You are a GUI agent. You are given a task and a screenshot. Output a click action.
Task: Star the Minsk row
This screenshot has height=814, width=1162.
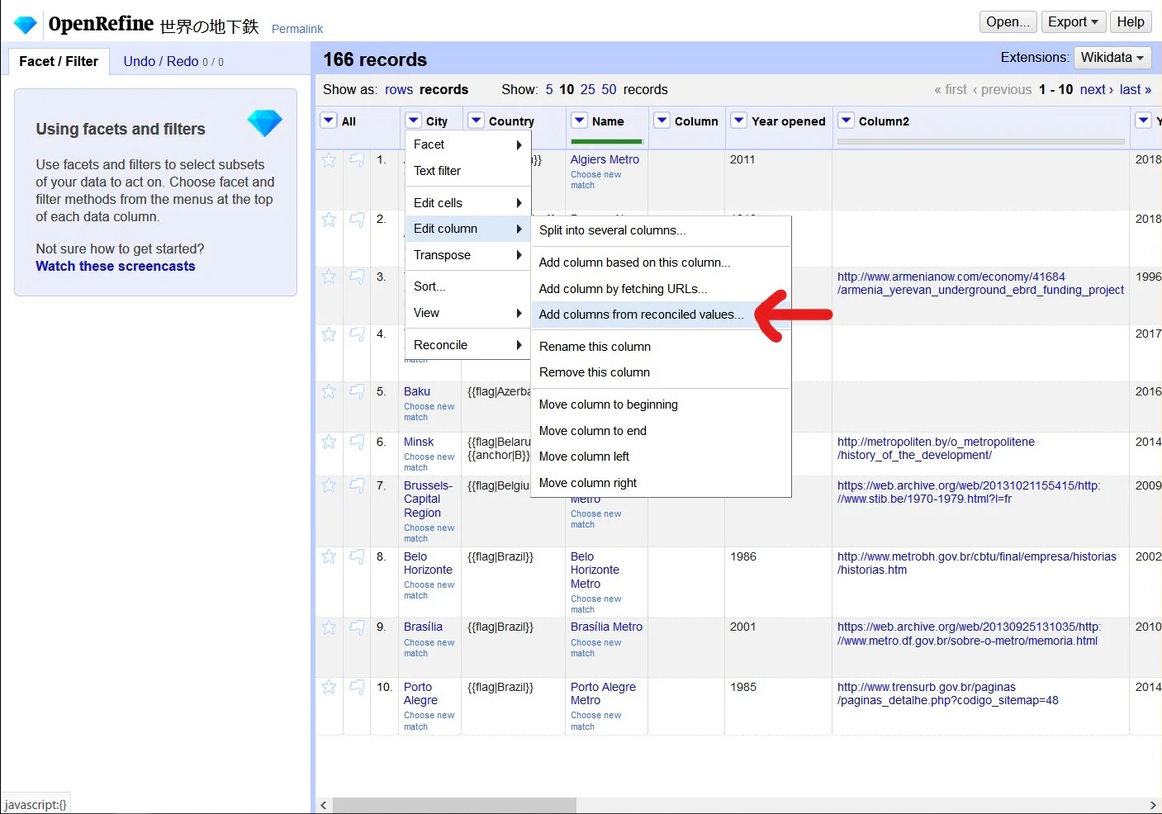coord(329,442)
